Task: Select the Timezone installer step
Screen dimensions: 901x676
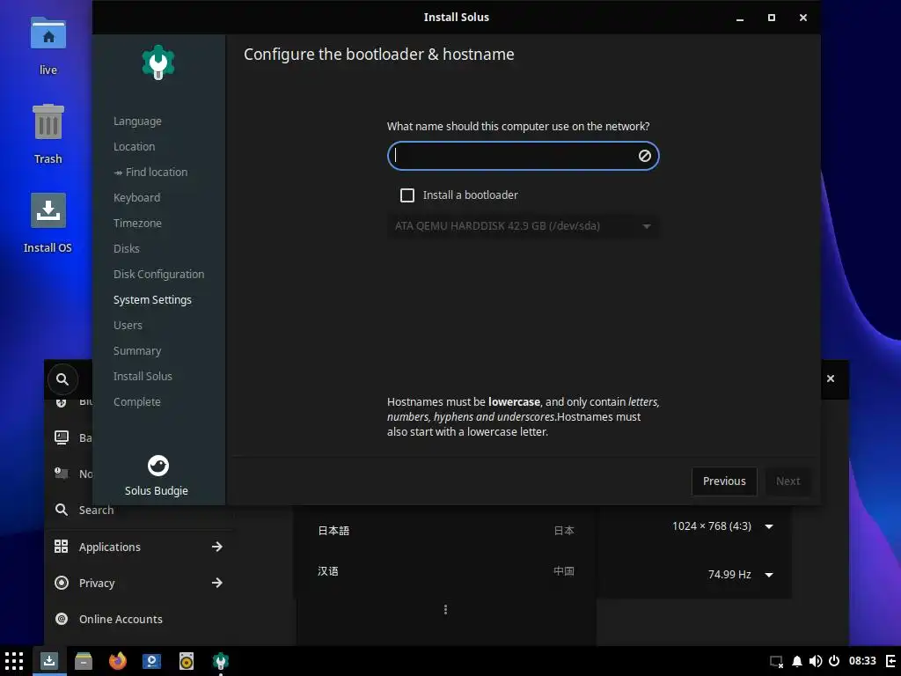Action: pyautogui.click(x=137, y=223)
